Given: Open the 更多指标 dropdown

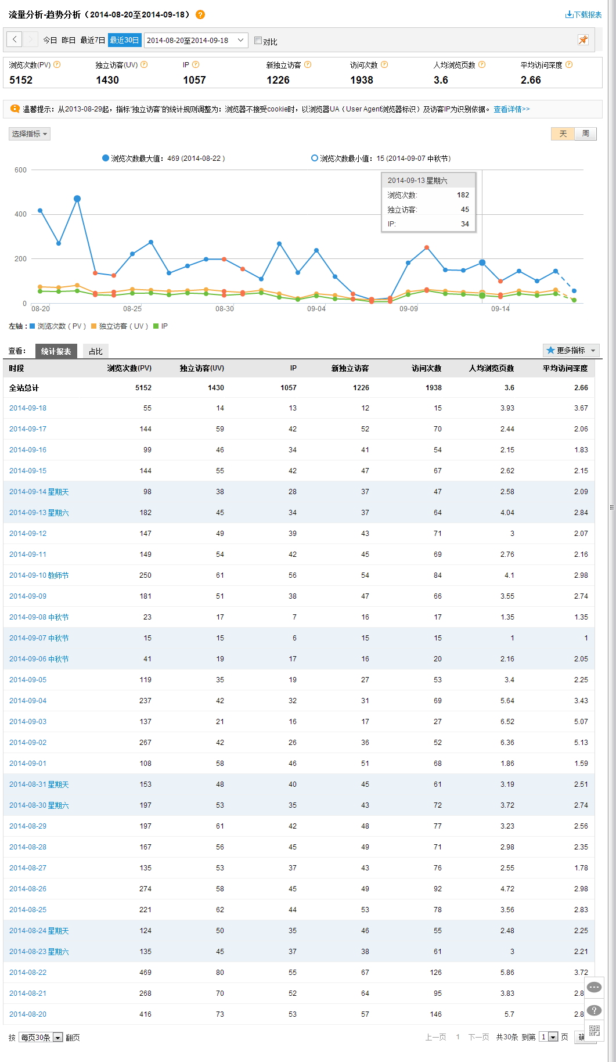Looking at the screenshot, I should [571, 350].
